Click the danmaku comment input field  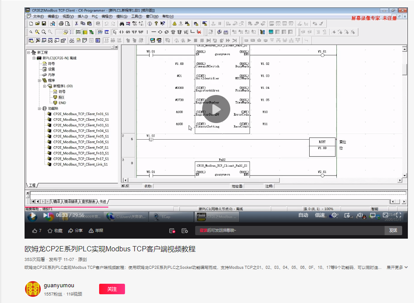(x=290, y=230)
